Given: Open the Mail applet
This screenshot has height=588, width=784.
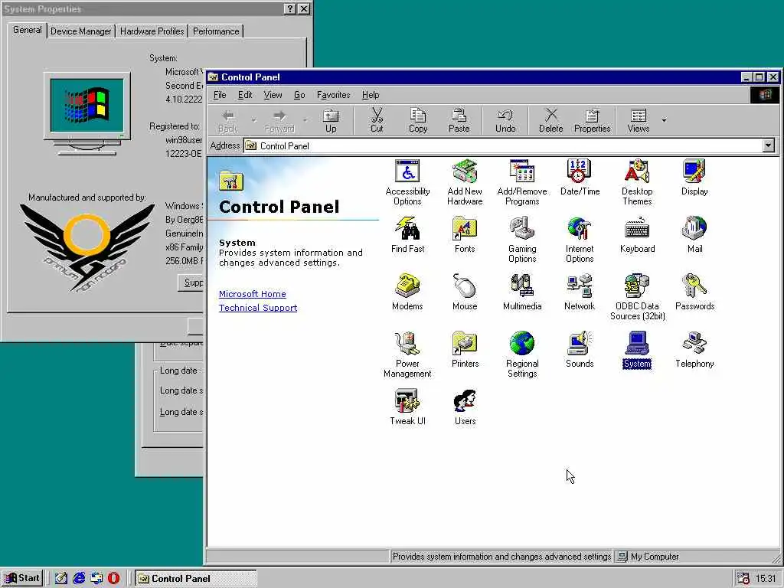Looking at the screenshot, I should point(694,235).
